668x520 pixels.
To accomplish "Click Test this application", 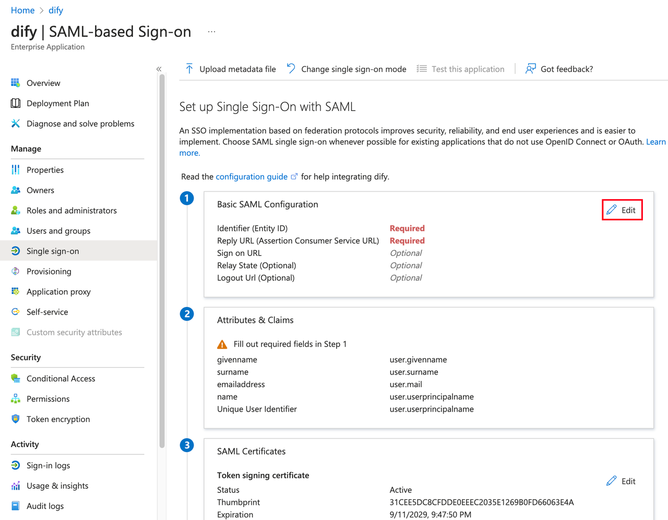I will [x=461, y=69].
